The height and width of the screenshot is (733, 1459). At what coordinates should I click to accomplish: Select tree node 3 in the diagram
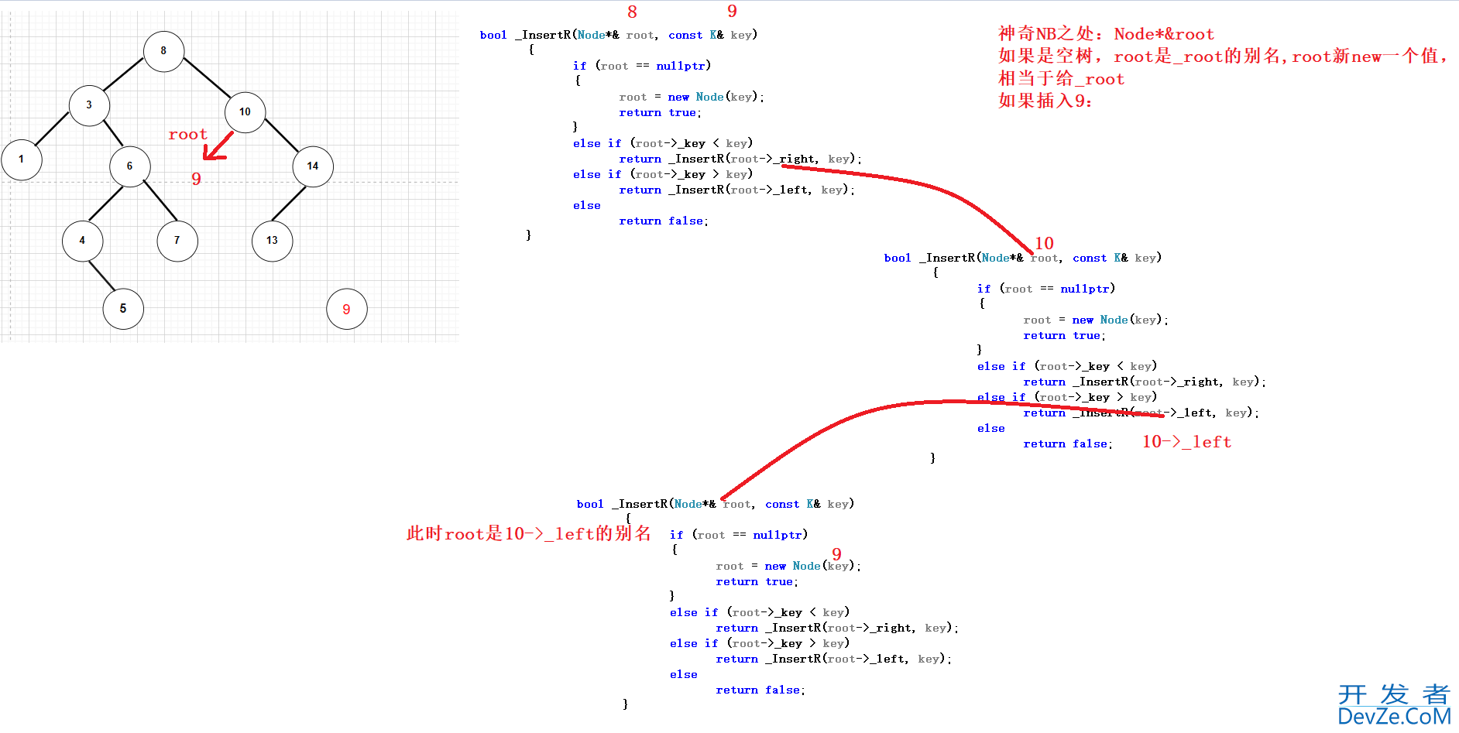(89, 105)
